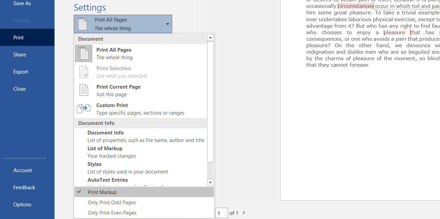Click the Print Selection dotted-page icon
Viewport: 440px width, 219px height.
click(x=84, y=72)
